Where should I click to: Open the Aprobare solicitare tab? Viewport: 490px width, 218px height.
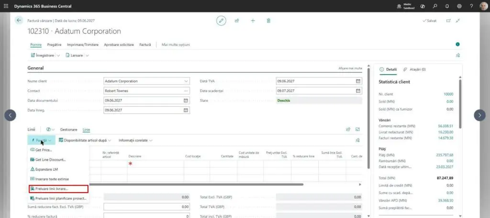click(119, 44)
